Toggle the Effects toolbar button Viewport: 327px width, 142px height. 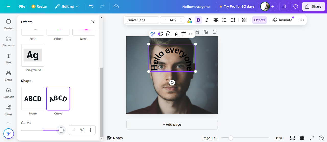[x=260, y=20]
